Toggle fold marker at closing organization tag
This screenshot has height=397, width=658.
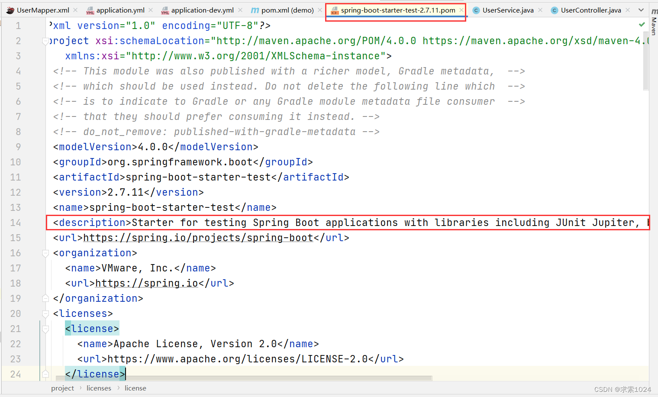(x=45, y=298)
